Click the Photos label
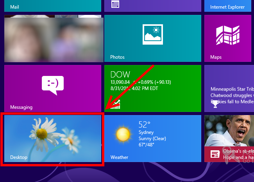Viewport: 254px width, 182px height. 117,57
